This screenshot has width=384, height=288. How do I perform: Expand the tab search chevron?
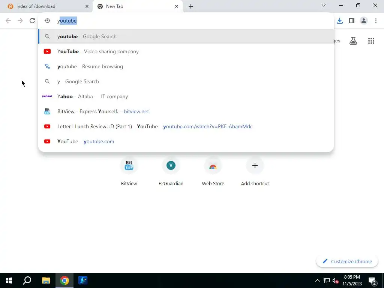pyautogui.click(x=324, y=5)
